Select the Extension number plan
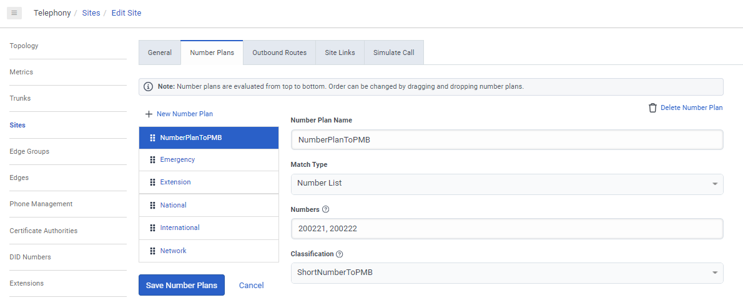The height and width of the screenshot is (305, 743). click(209, 182)
